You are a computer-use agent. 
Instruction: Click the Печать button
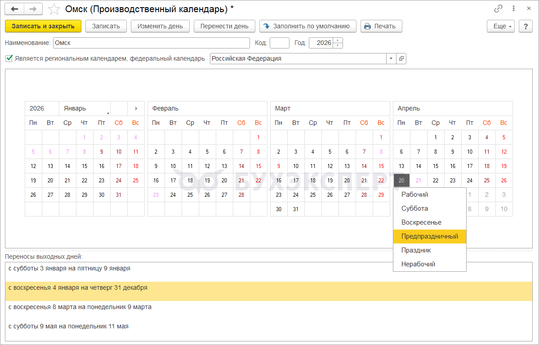(x=381, y=26)
